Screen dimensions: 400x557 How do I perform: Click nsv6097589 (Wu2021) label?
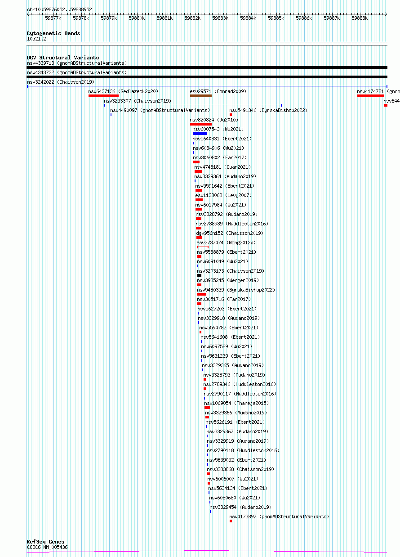point(227,346)
